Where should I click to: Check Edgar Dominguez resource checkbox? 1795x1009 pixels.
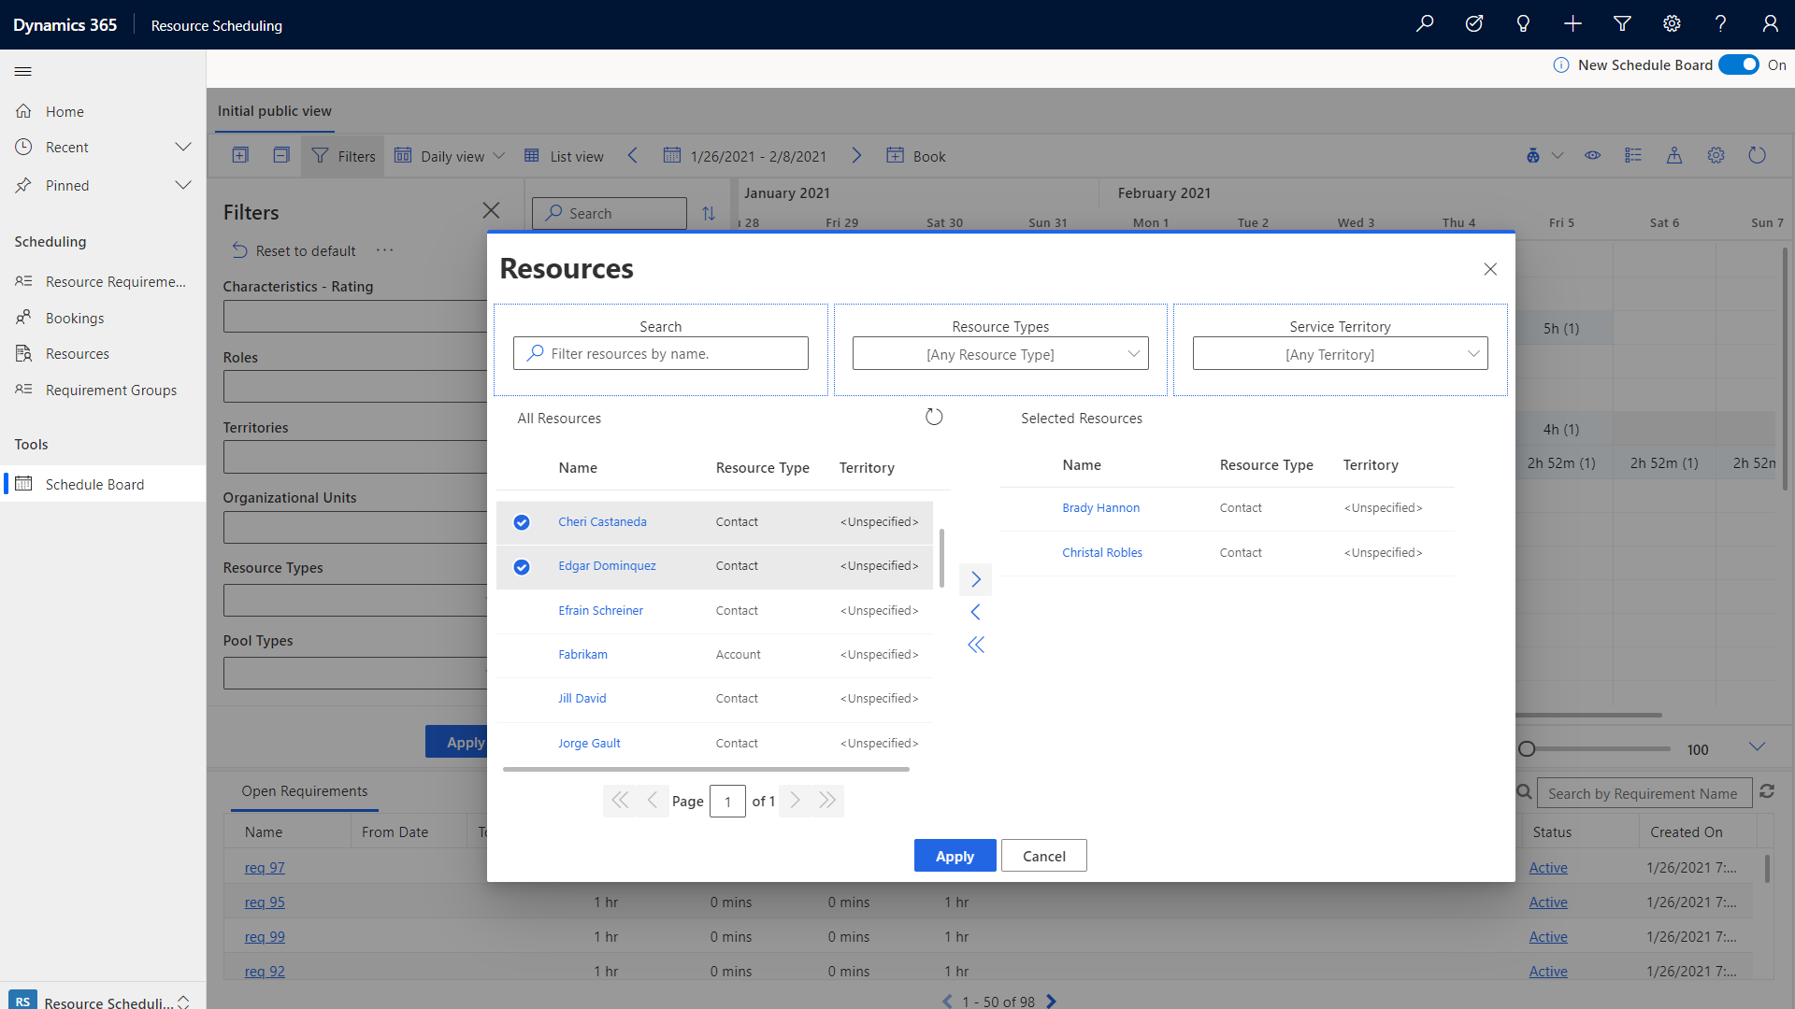tap(522, 565)
